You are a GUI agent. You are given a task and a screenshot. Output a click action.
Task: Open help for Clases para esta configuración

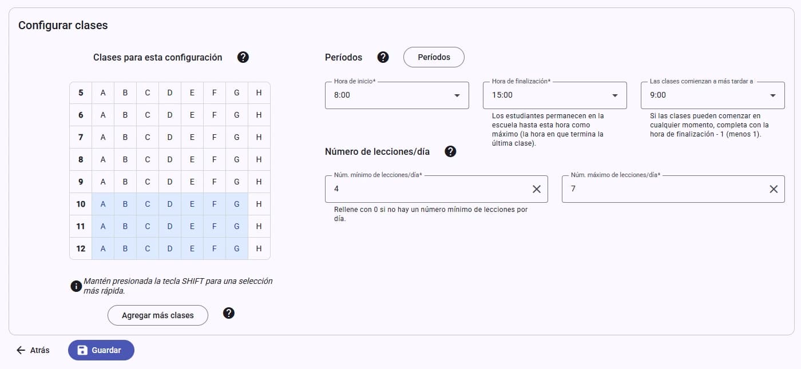(x=243, y=57)
